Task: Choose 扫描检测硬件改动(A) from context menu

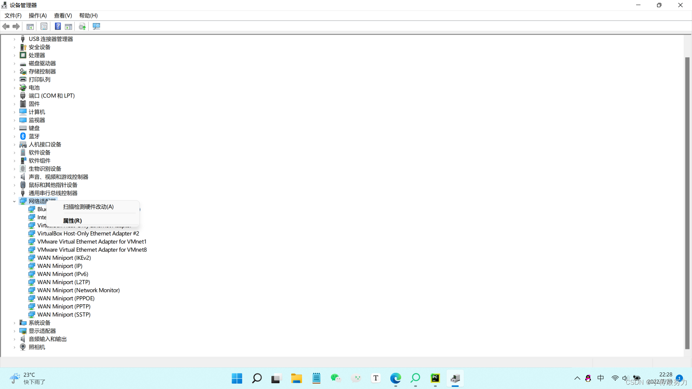Action: coord(88,207)
